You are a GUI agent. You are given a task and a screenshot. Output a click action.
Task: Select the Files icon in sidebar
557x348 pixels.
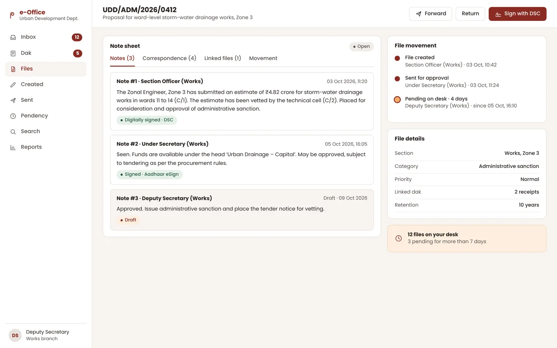click(x=13, y=69)
